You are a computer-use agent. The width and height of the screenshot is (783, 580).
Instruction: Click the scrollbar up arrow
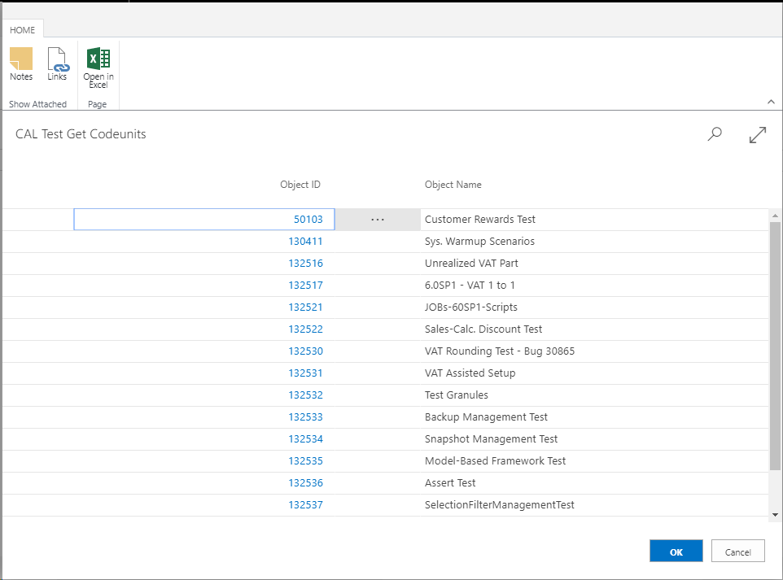tap(775, 214)
